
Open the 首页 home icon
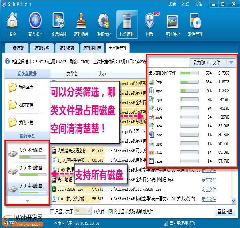[x=13, y=25]
